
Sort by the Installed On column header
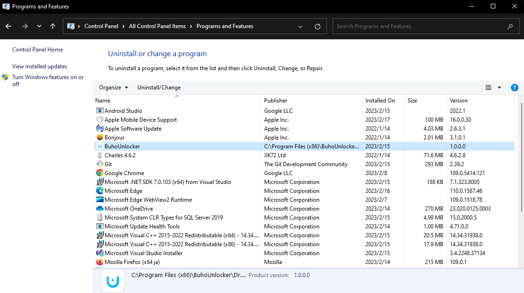[383, 100]
